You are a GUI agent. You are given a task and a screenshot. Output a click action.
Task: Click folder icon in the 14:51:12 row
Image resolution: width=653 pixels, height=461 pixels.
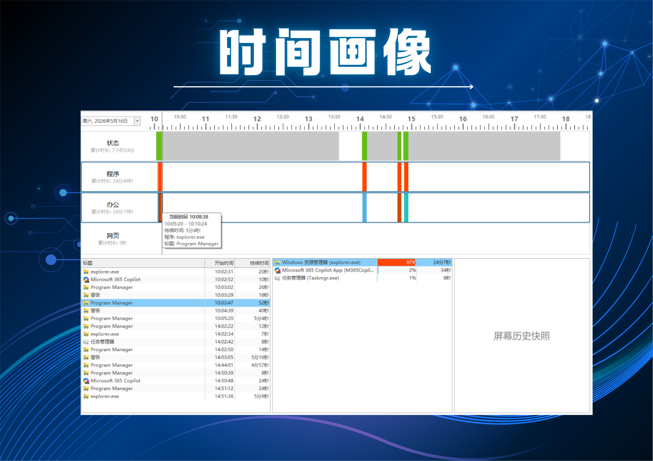[86, 389]
